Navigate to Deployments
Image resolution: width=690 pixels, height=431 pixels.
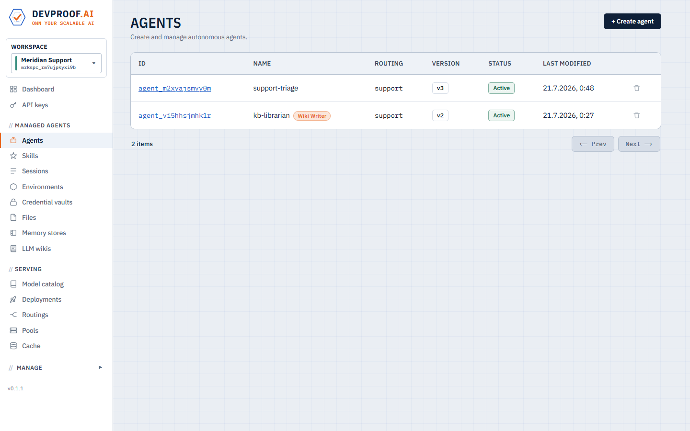56,299
